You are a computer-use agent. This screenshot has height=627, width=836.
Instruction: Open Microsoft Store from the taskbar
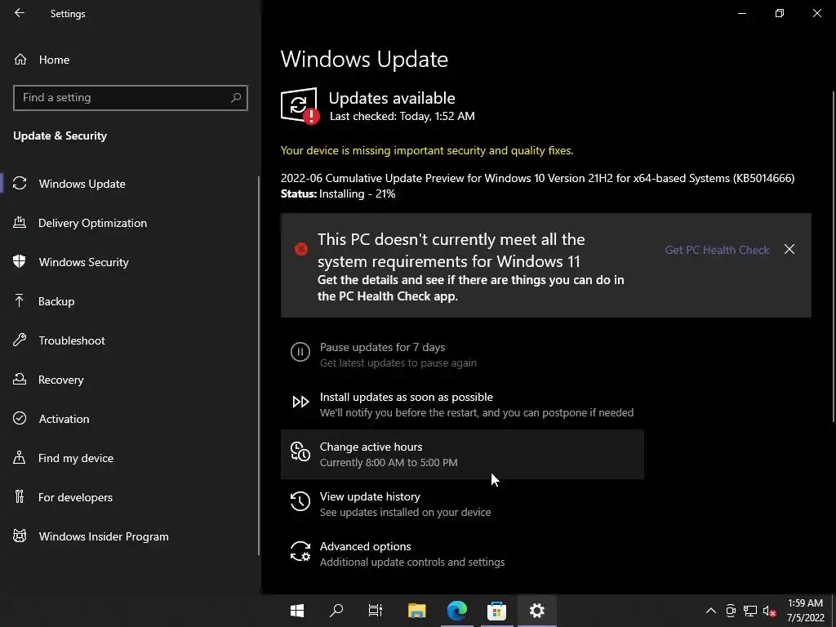[496, 611]
